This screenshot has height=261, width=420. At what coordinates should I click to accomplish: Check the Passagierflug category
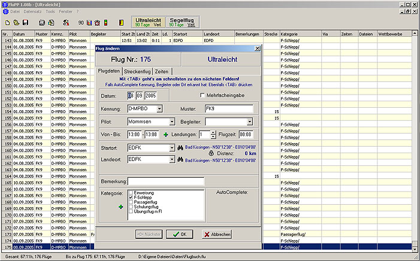click(x=131, y=202)
